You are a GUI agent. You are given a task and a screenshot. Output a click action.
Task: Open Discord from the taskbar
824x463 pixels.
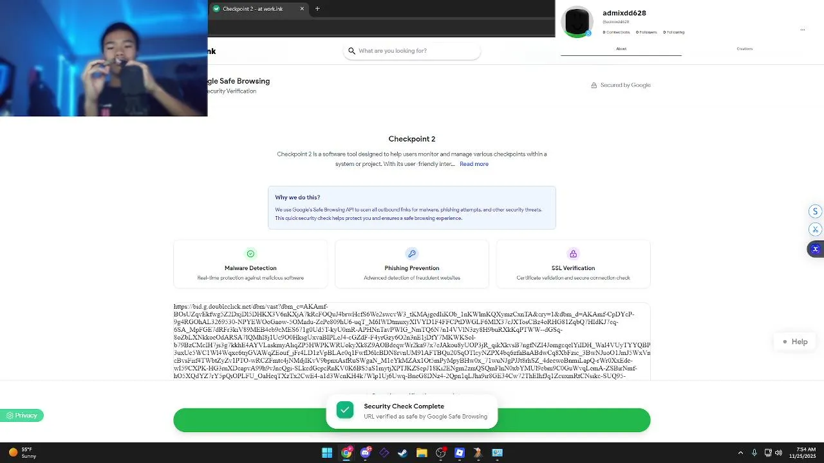click(366, 453)
